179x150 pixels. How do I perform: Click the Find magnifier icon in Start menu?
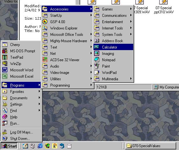click(5, 110)
